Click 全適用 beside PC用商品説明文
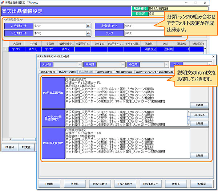The image size is (218, 191). tap(199, 105)
